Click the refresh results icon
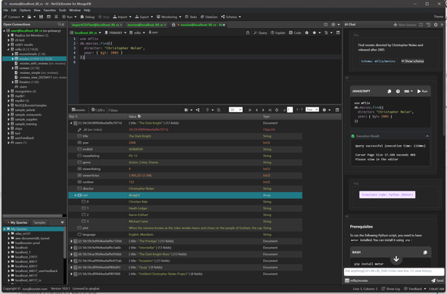The height and width of the screenshot is (294, 447). [277, 110]
